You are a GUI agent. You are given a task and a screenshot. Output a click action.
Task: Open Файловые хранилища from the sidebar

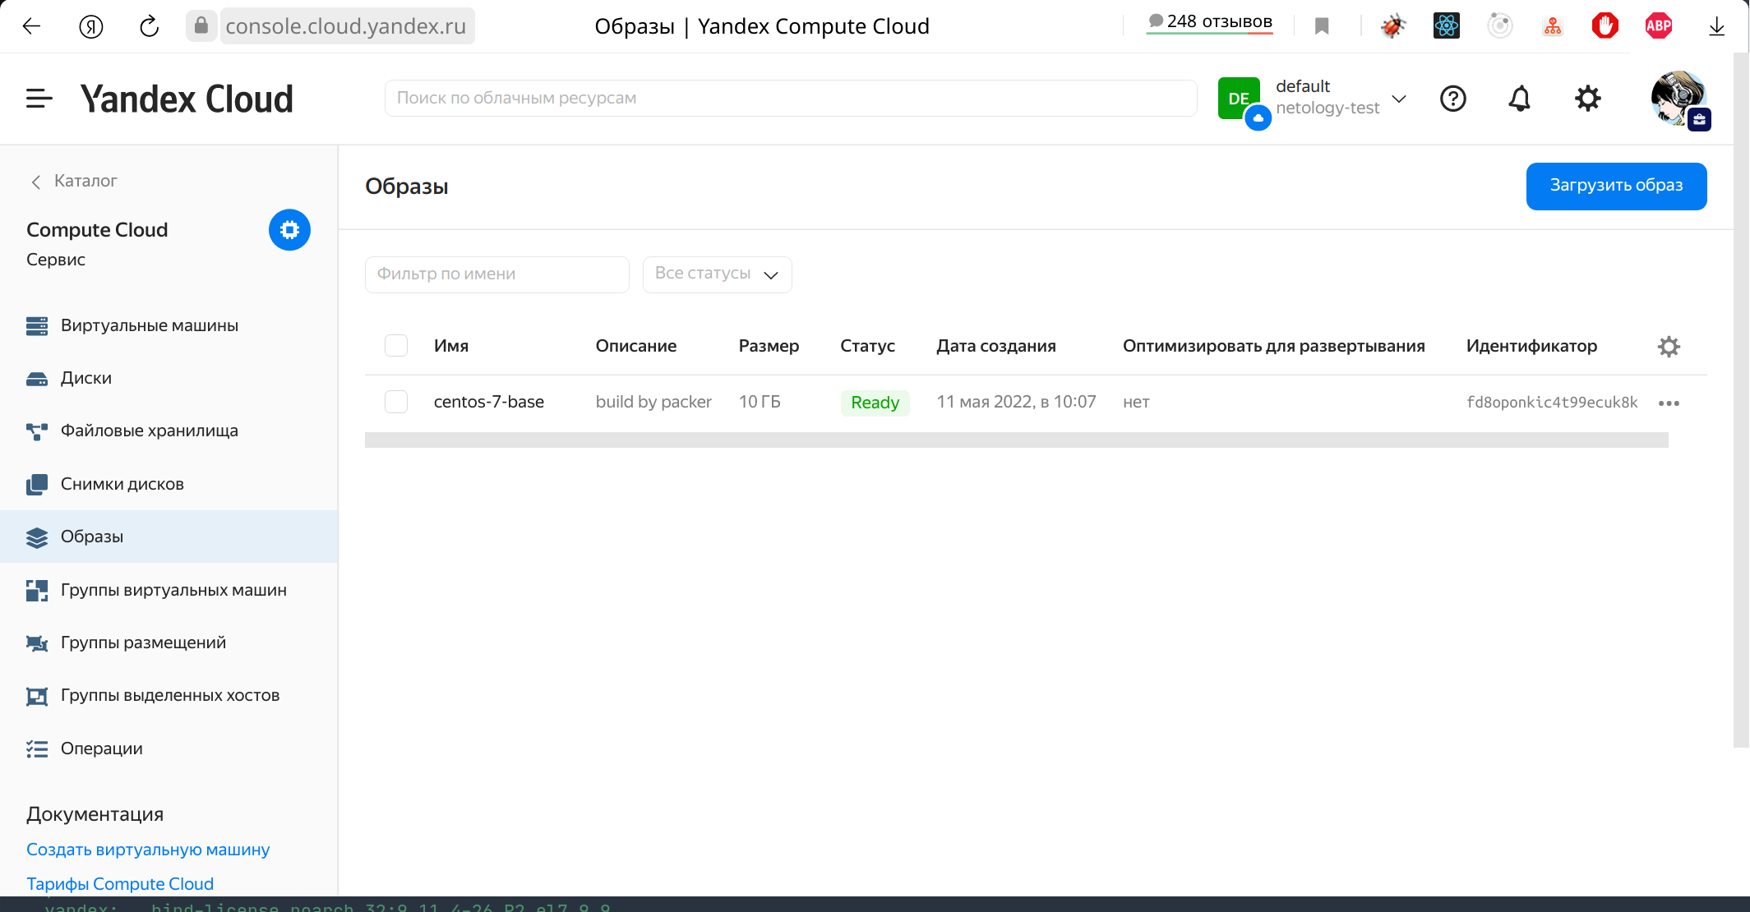click(37, 431)
